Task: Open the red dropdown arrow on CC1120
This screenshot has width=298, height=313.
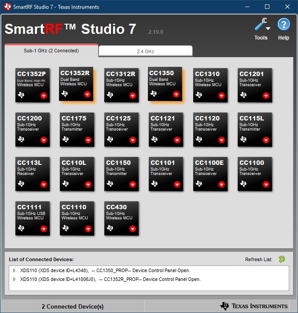Action: click(x=221, y=140)
